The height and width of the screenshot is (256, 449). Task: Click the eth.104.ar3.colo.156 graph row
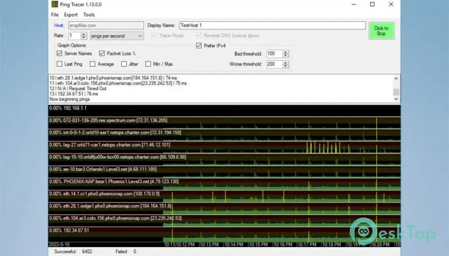point(224,221)
